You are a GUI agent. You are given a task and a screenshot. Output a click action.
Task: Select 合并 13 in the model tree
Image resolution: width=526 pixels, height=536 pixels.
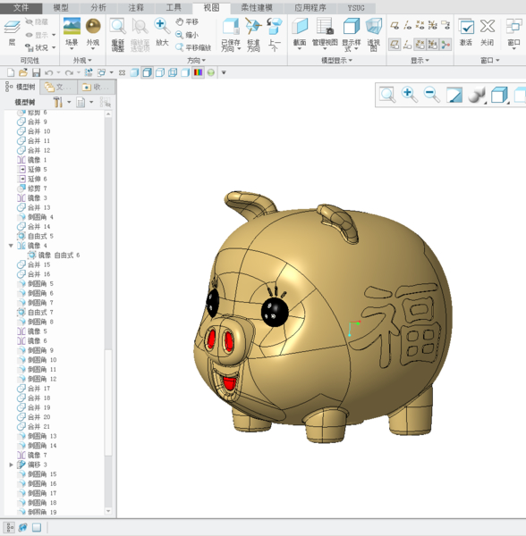(34, 207)
